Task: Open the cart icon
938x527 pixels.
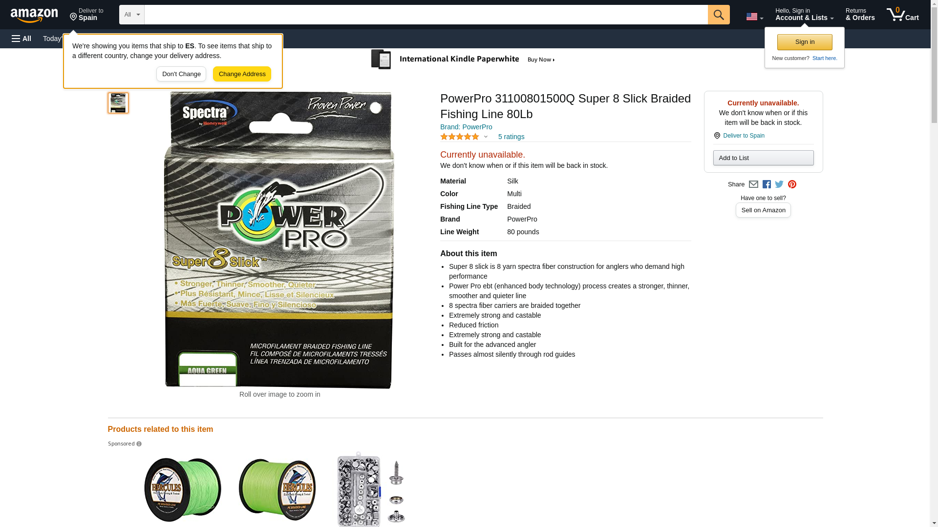Action: click(x=902, y=15)
